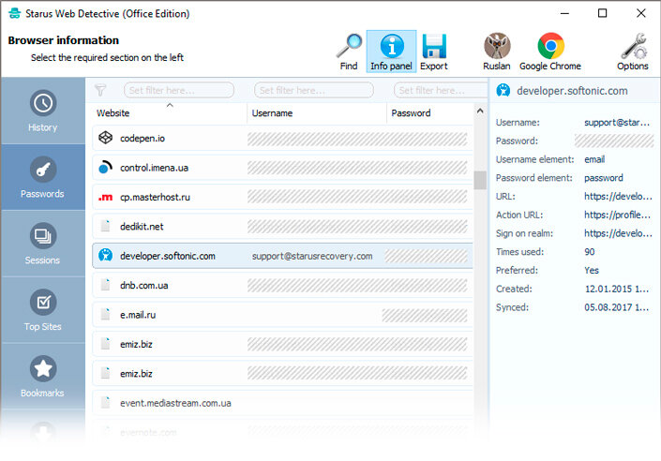The width and height of the screenshot is (661, 461).
Task: Click the scroll up arrow of the list
Action: 480,111
